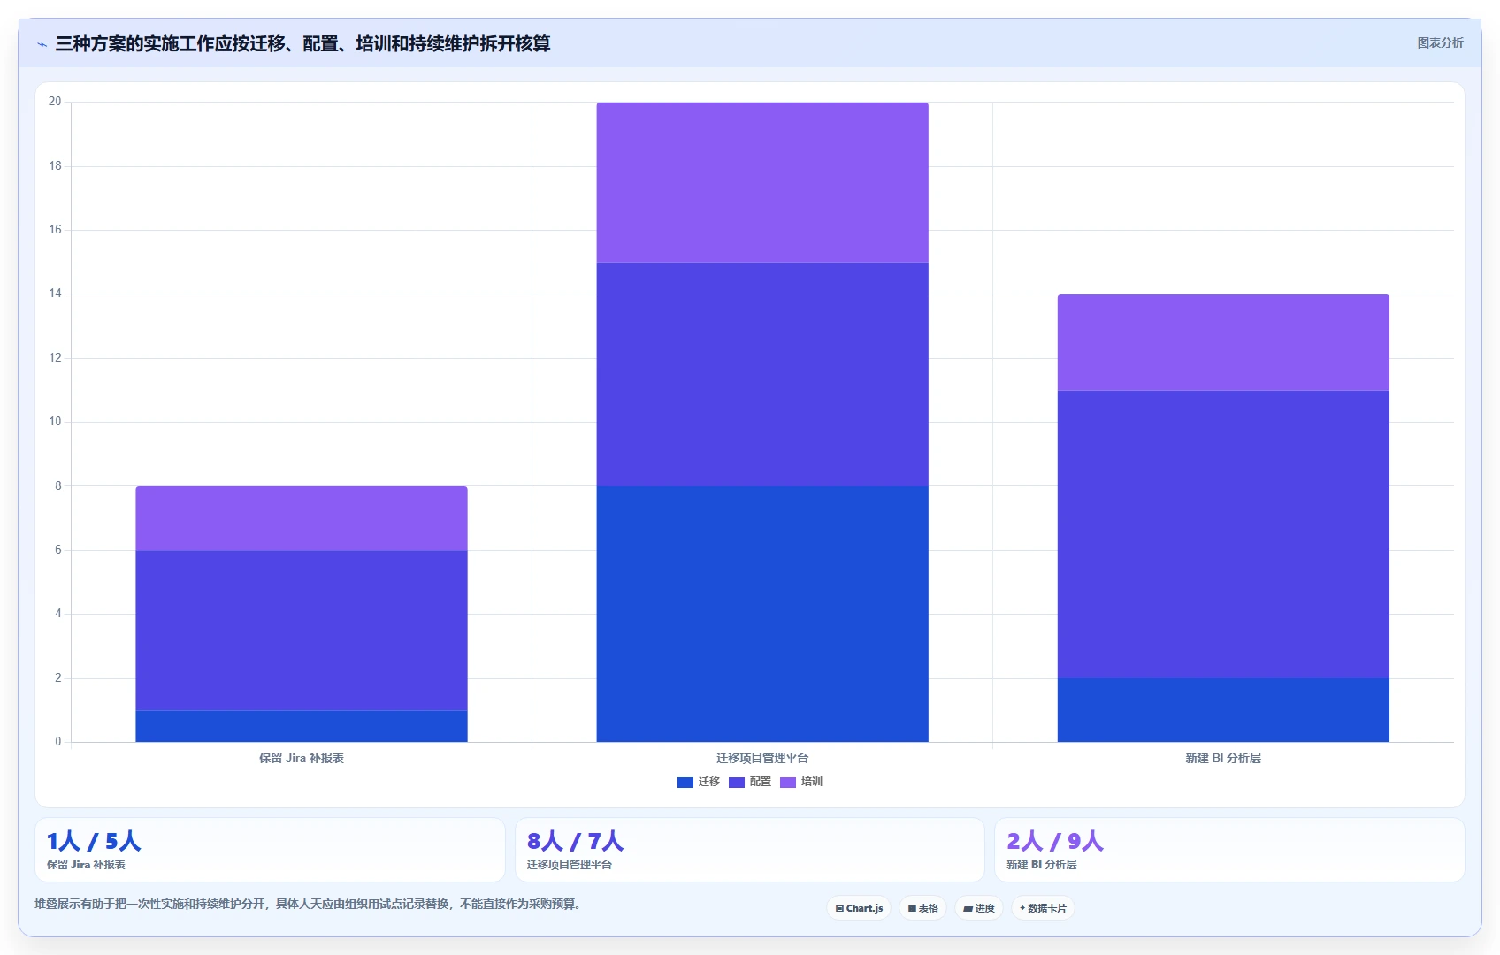The image size is (1500, 955).
Task: Click the 迁移 segment of 保留 Jira 补报表 bar
Action: tap(302, 726)
